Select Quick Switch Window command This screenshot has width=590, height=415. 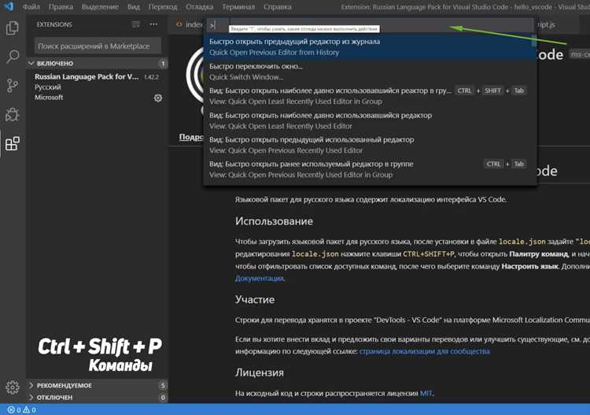(370, 72)
